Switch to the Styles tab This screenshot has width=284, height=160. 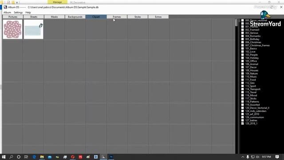(138, 17)
